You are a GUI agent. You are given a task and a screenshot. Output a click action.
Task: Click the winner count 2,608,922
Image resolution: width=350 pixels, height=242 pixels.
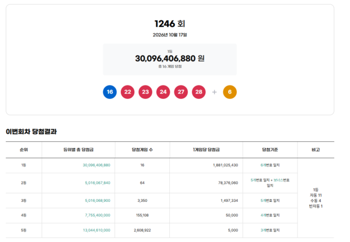point(142,230)
